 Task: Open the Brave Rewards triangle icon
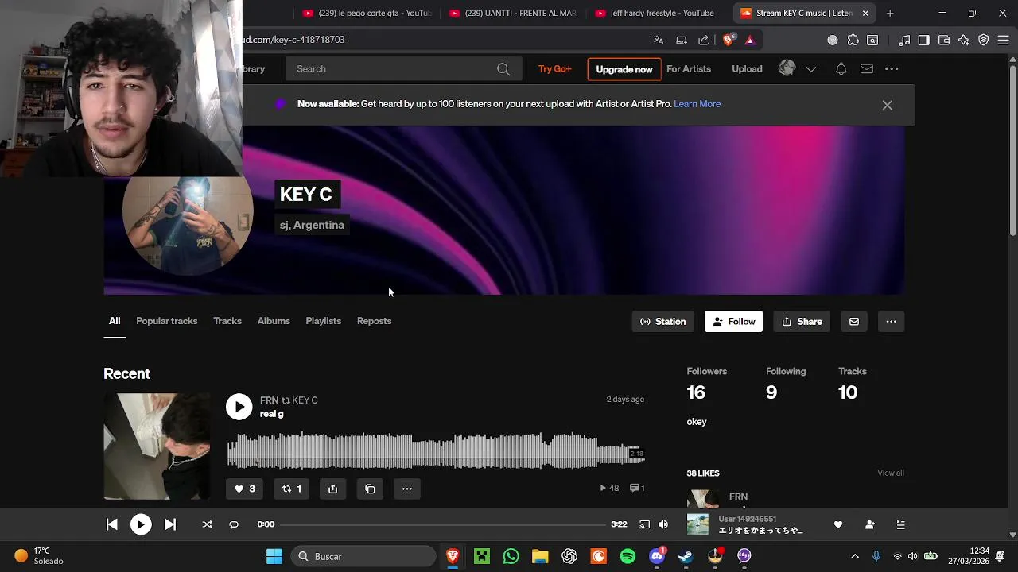[x=749, y=40]
